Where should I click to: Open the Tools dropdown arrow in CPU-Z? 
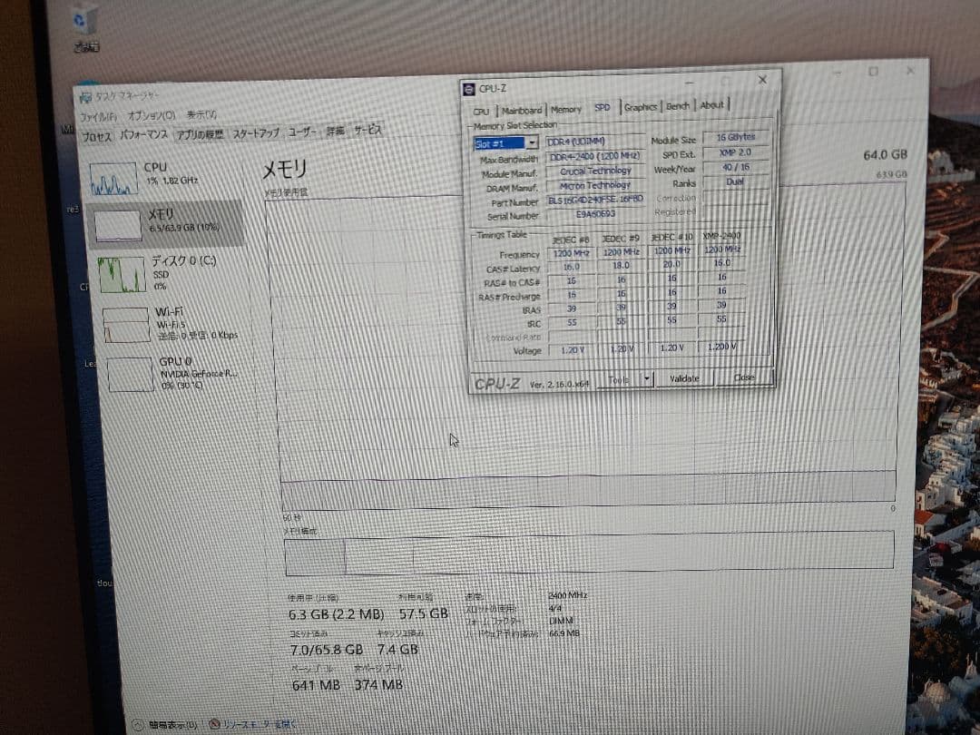tap(647, 378)
